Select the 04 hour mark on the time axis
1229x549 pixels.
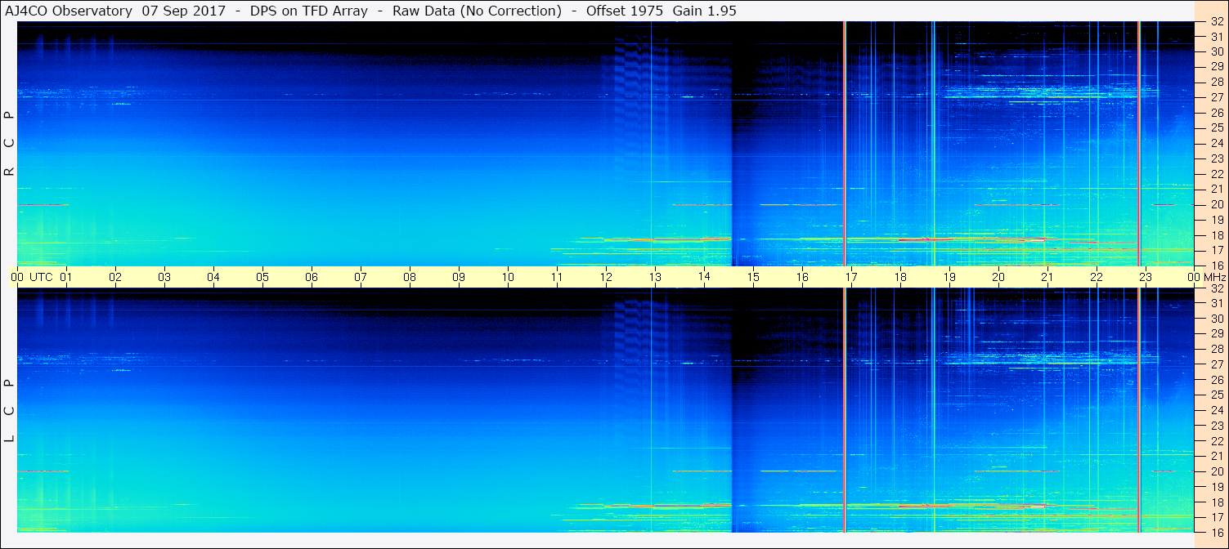click(213, 278)
